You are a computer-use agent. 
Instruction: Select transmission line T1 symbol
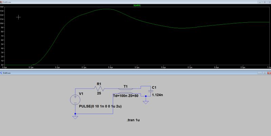pos(125,91)
